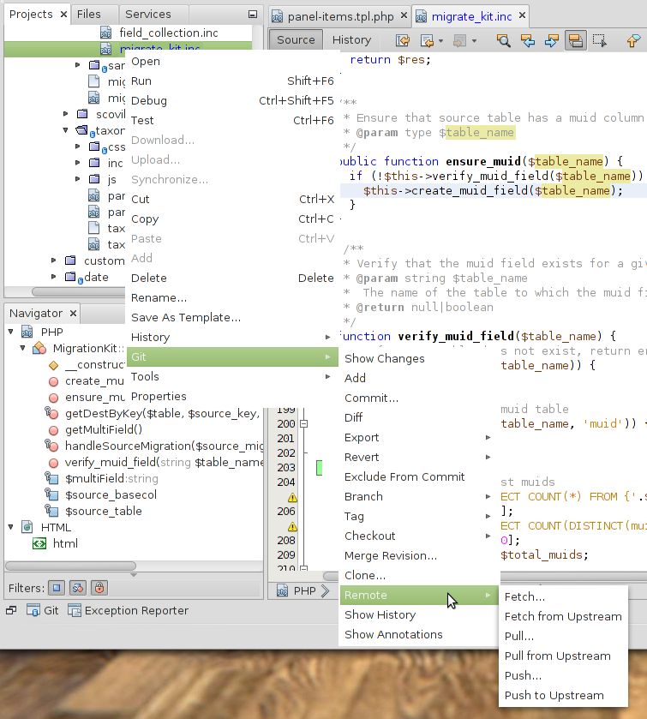Click the Projects panel horizontal scrollbar
647x719 pixels.
click(78, 291)
